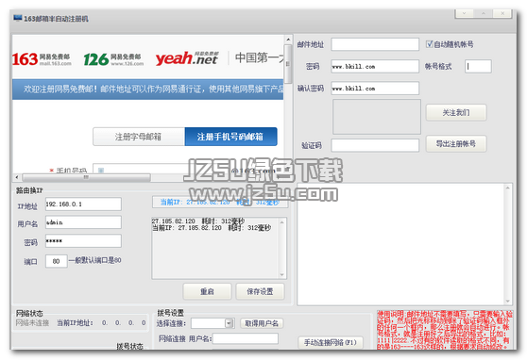Click the 163 网易免费邮 logo
Image resolution: width=527 pixels, height=360 pixels.
pos(42,59)
